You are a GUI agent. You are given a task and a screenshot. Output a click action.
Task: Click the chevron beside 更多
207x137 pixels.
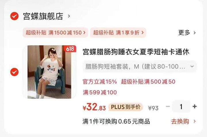[195, 33]
